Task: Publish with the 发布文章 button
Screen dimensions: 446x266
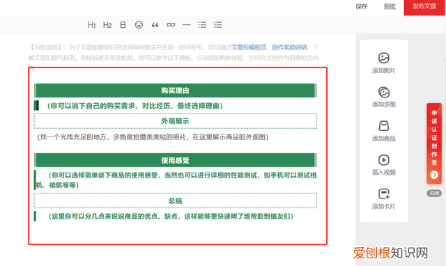Action: click(x=424, y=7)
